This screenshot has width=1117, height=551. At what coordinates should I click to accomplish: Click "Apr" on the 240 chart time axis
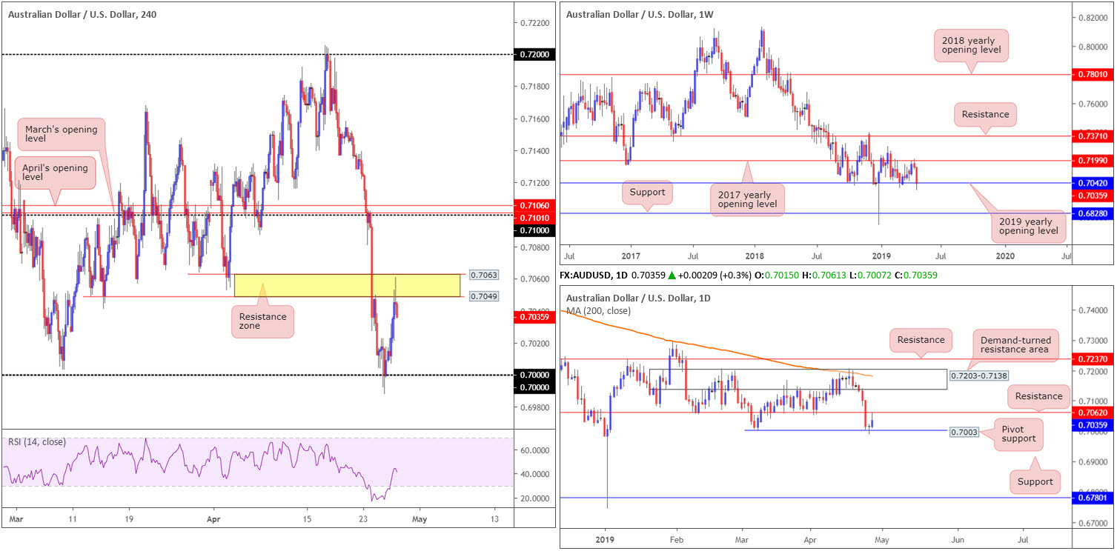[214, 519]
